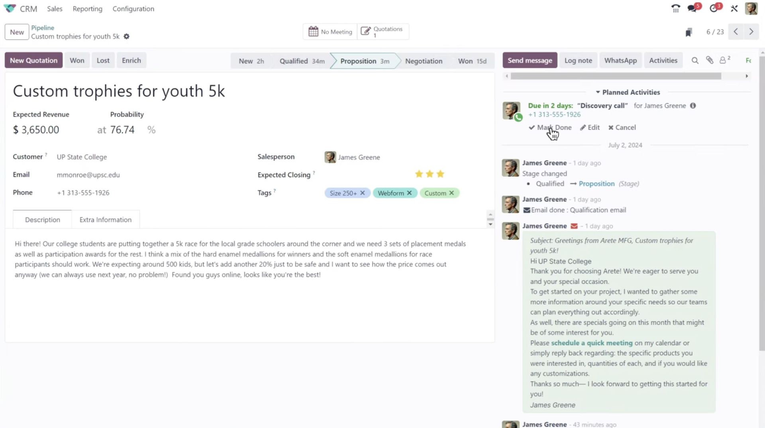
Task: Open the VoIP phone icon in top bar
Action: point(675,8)
